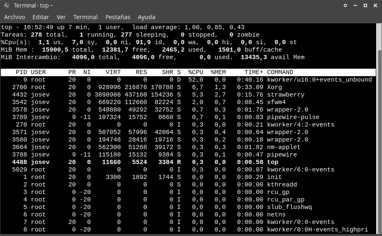Click the TIME+ column header

254,72
